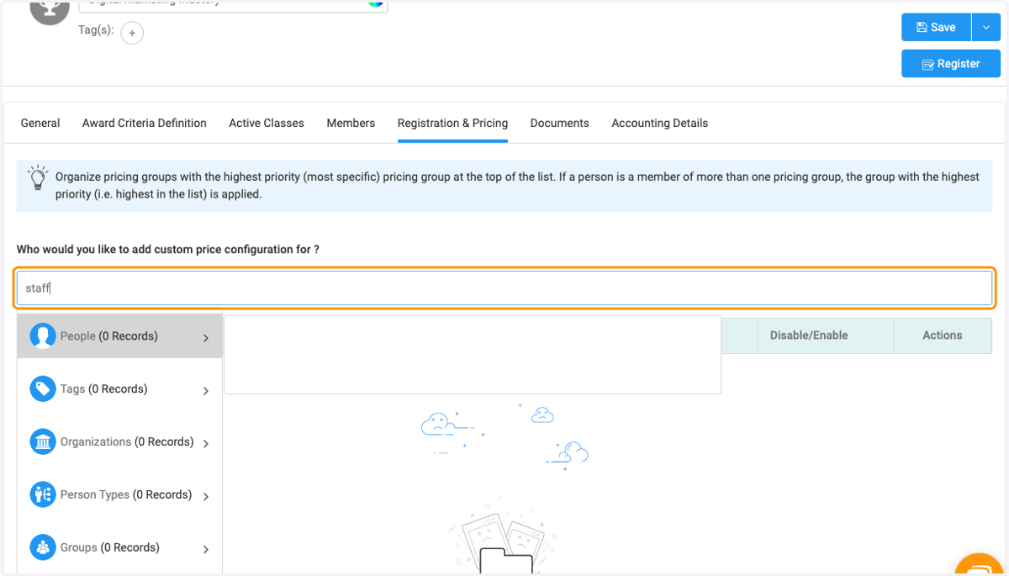The height and width of the screenshot is (576, 1009).
Task: Select 'Person Types (0 Records)' row text
Action: pos(126,495)
